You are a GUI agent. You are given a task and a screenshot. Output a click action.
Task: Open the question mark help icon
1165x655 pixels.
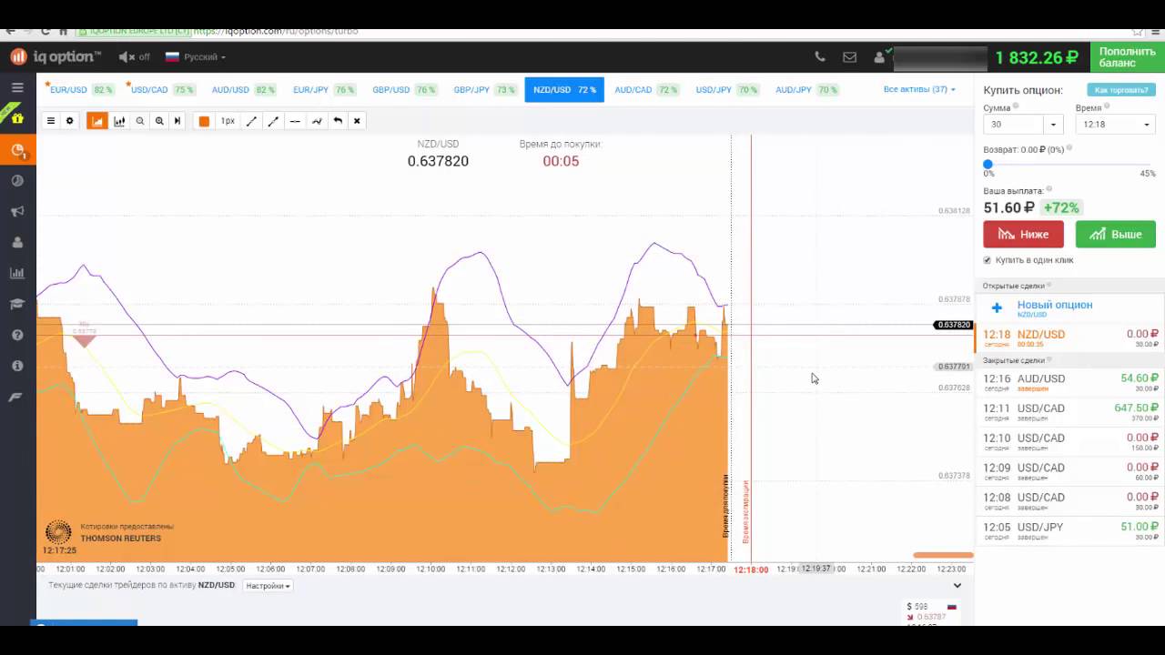[x=17, y=335]
